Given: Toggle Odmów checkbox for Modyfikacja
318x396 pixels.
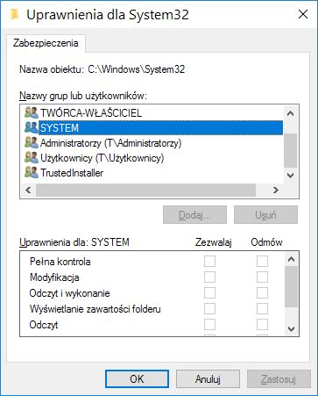Looking at the screenshot, I should [x=262, y=277].
